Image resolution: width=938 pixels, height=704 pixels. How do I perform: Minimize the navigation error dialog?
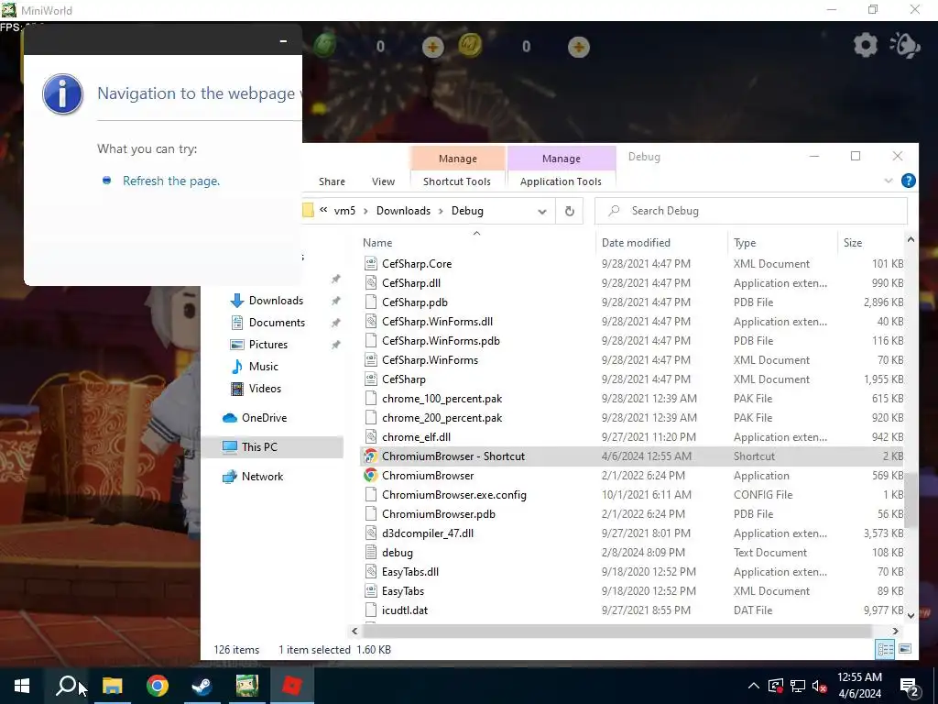tap(283, 40)
